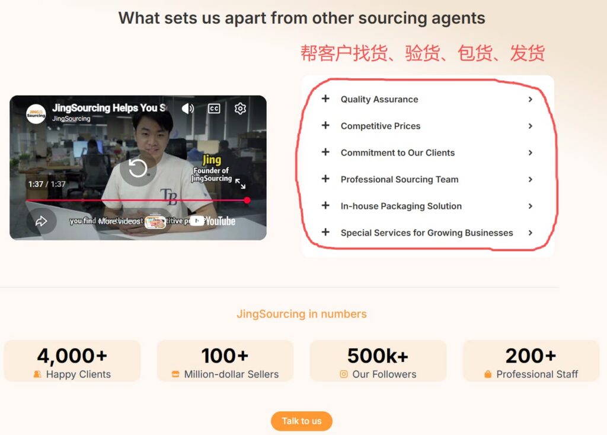Open the JingSourcing Helps You video title
607x435 pixels.
point(109,108)
